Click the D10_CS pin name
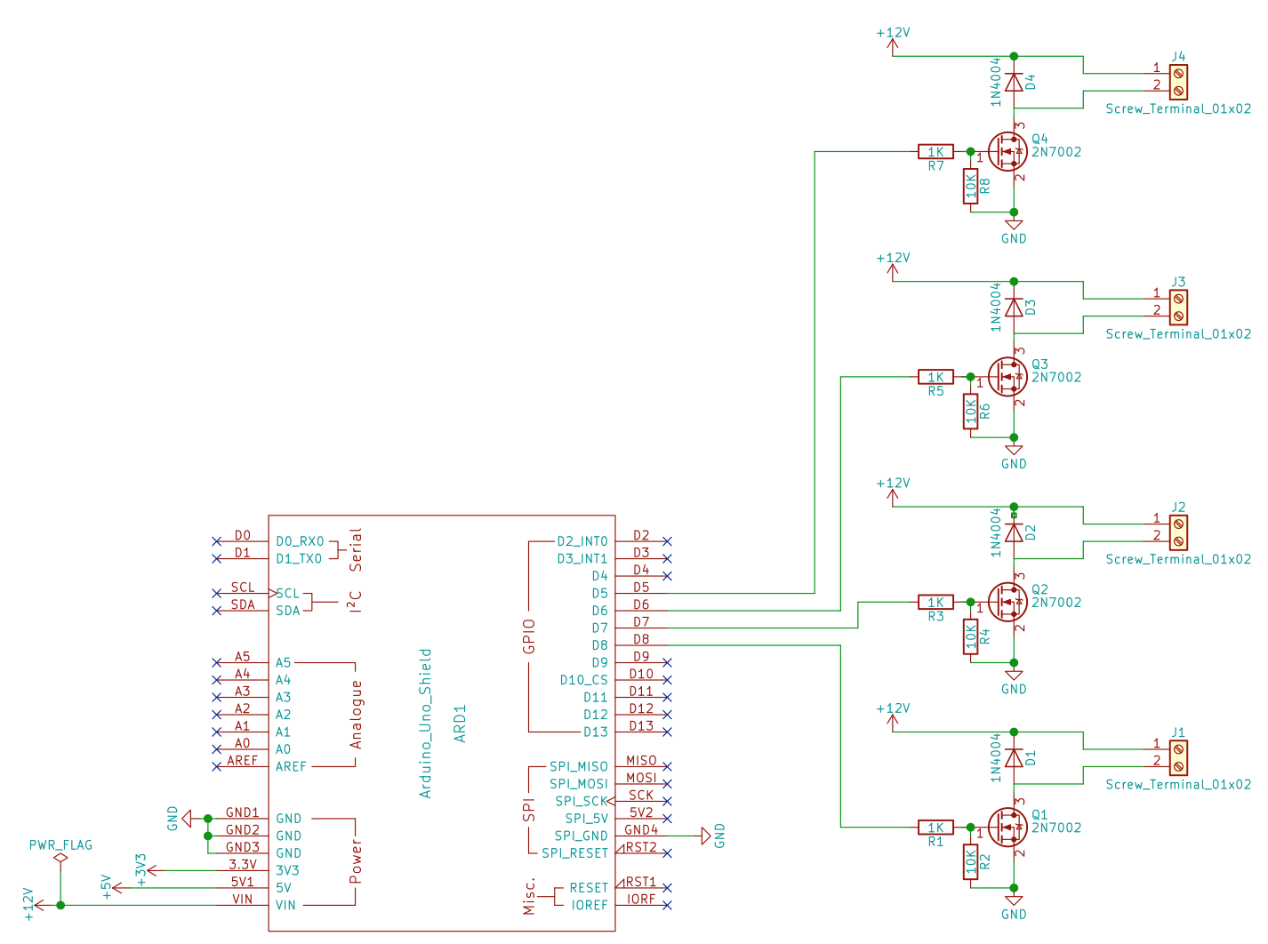 584,680
